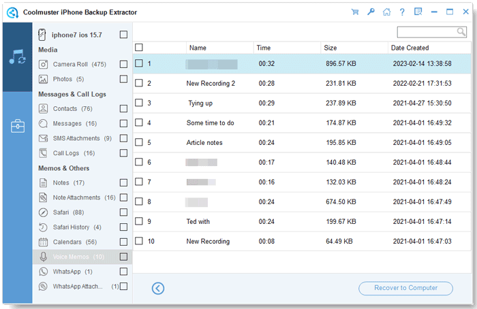Click the Safari compass icon

click(x=43, y=212)
